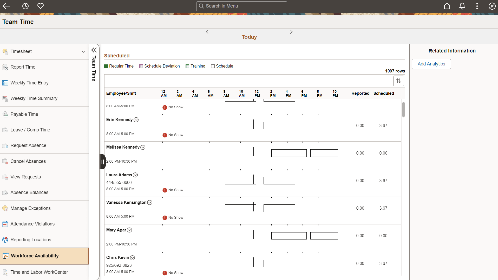
Task: Click Mary Agar's 2:00 PM-10:30 PM shift
Action: tap(121, 244)
